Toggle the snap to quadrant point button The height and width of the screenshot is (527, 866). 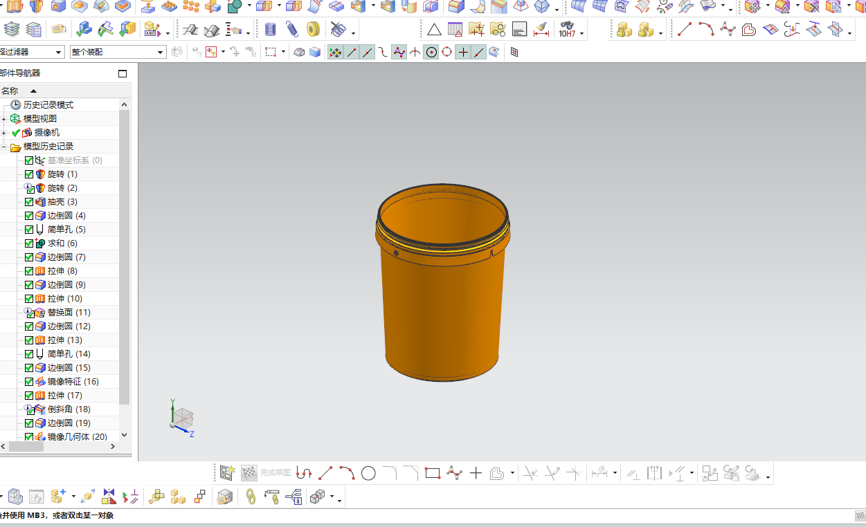[x=447, y=52]
